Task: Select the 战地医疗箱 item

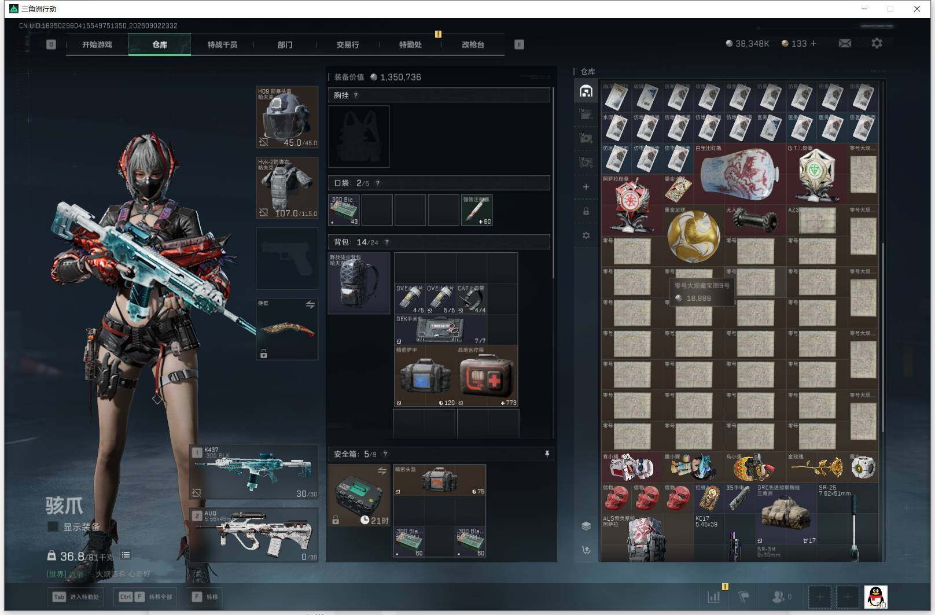Action: [x=487, y=376]
